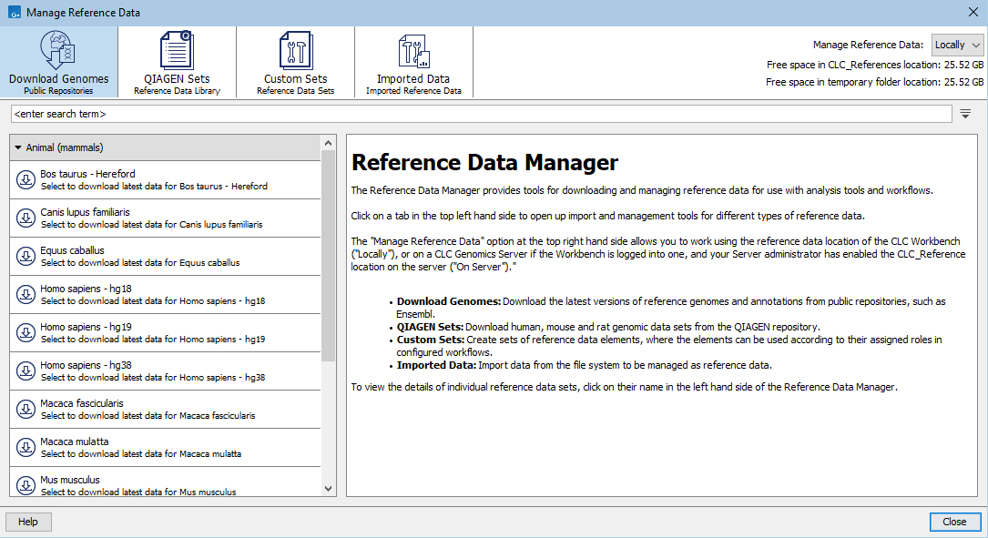Click the download icon for Macaca fascicularis
The height and width of the screenshot is (538, 988).
(25, 408)
